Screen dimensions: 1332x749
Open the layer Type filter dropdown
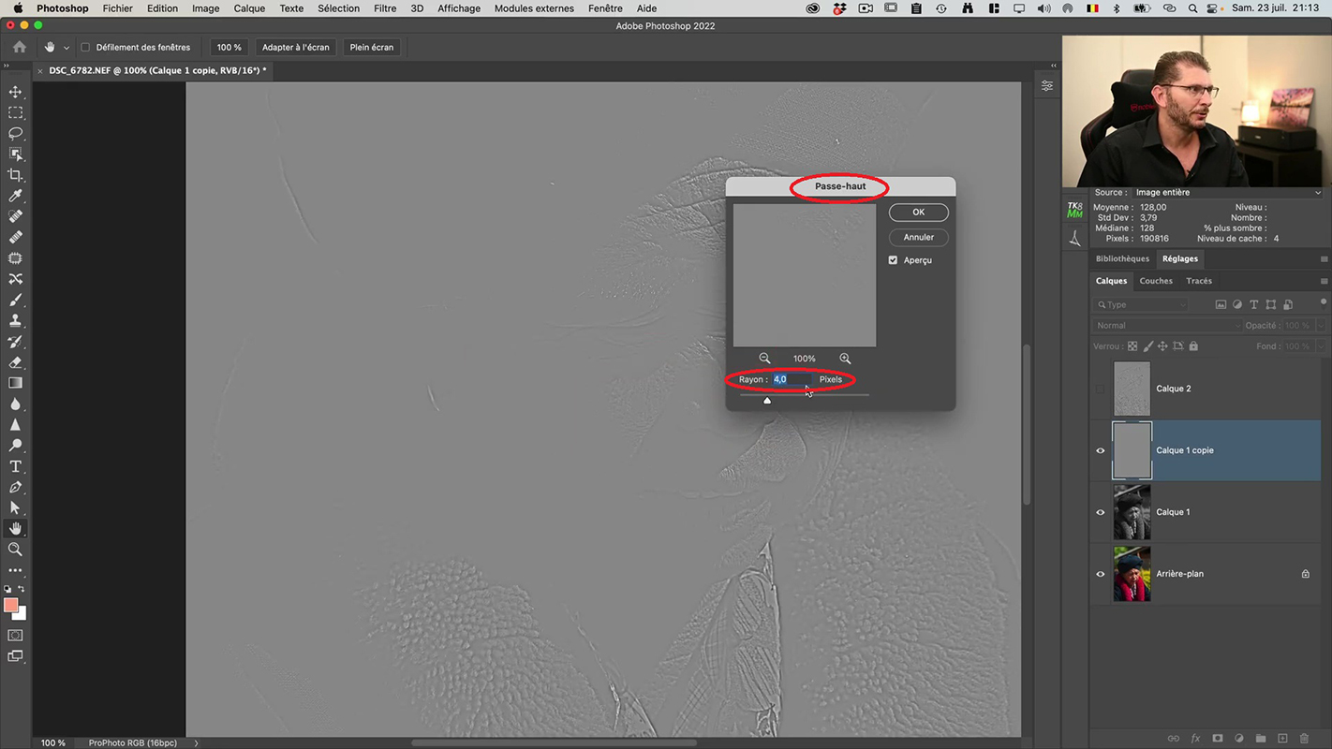point(1143,305)
